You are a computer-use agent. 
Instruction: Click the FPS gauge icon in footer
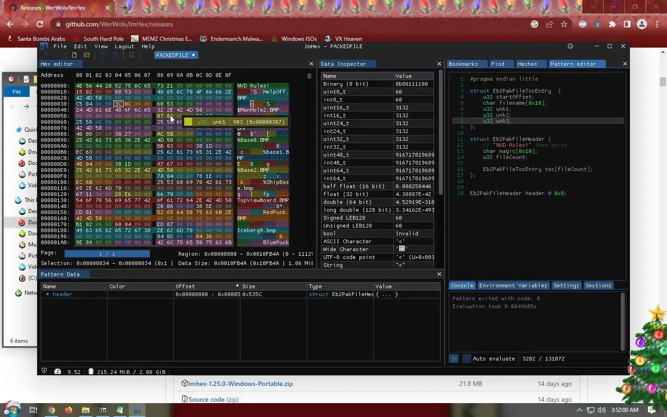(x=58, y=372)
